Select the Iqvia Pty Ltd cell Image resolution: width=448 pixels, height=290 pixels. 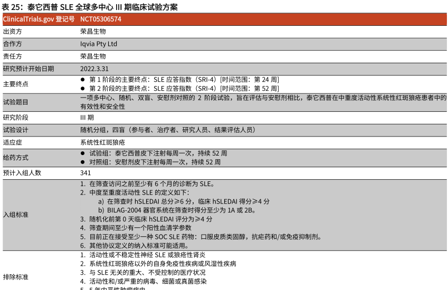pos(99,44)
